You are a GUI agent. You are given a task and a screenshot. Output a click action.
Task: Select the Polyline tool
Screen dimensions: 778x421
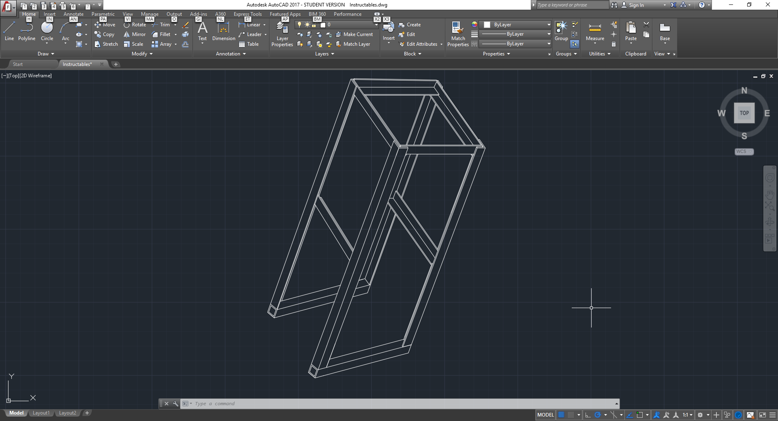(27, 31)
